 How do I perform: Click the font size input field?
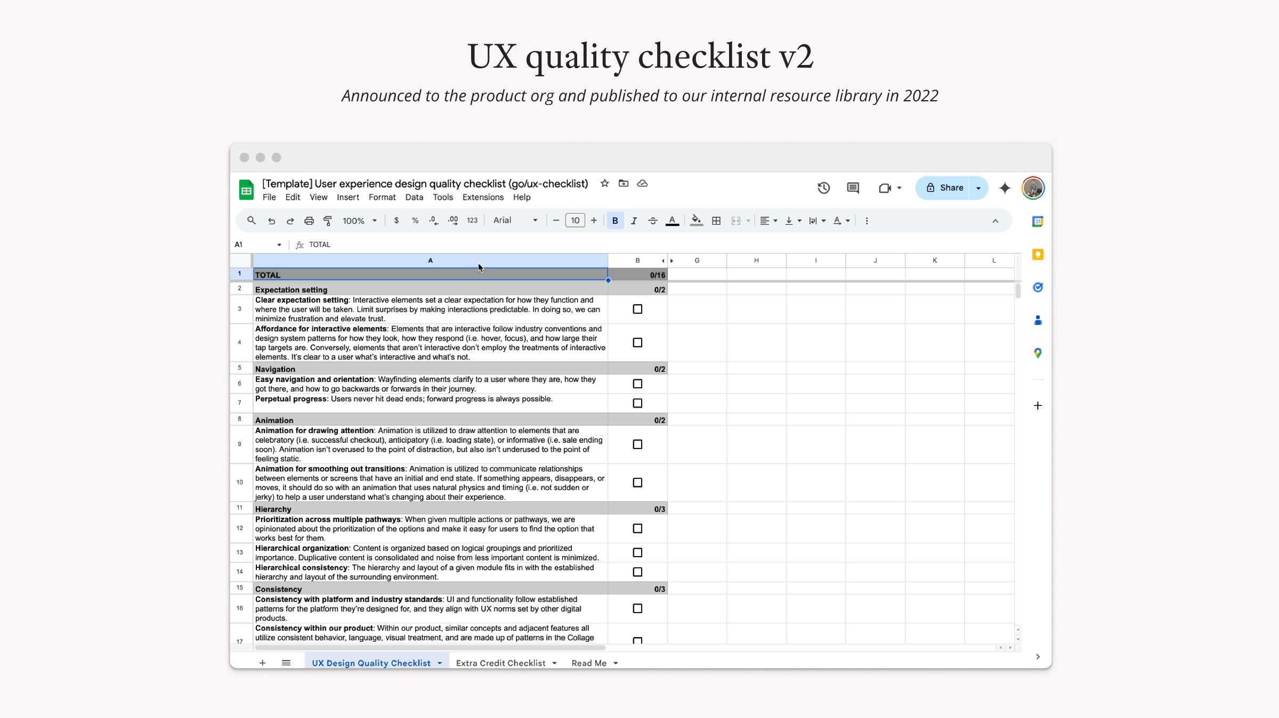coord(575,221)
